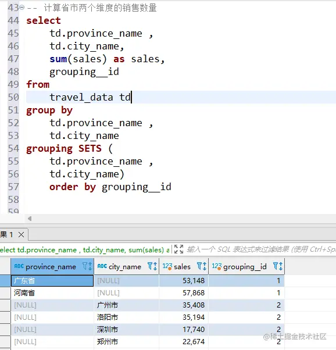Open filter/sort icon on city_name column
This screenshot has height=350, width=336.
(x=152, y=266)
